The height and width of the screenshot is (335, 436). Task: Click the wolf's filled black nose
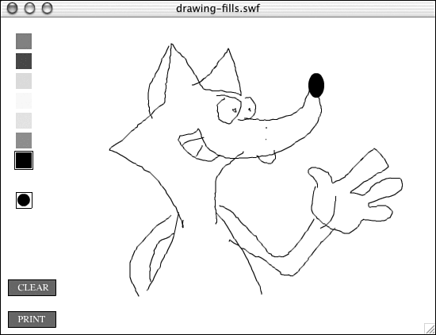click(316, 85)
